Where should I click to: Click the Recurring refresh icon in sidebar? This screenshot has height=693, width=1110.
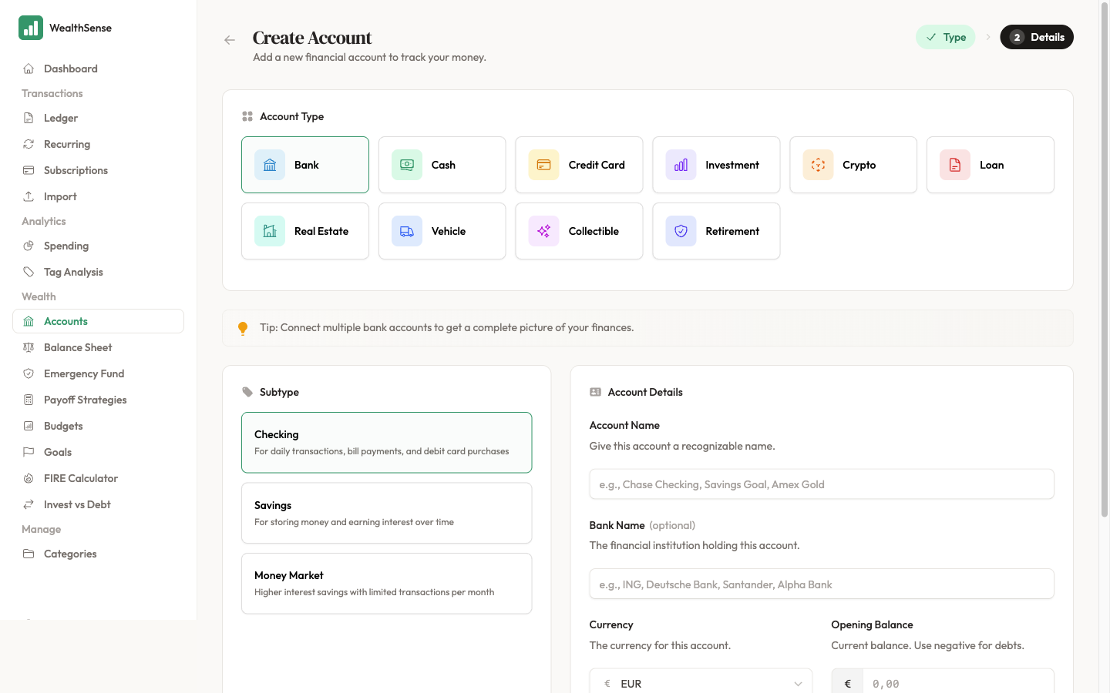(x=29, y=144)
